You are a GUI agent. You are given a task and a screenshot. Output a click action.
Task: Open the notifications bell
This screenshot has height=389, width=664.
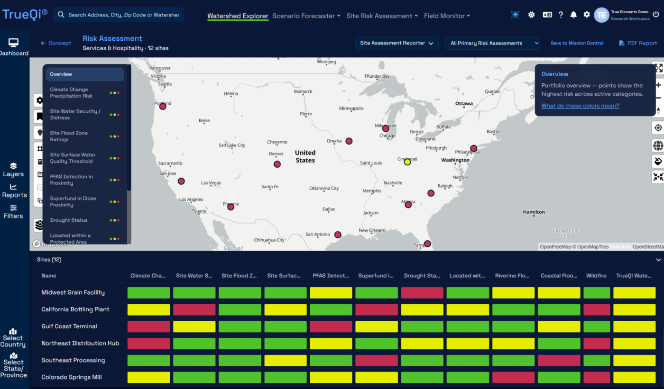[x=573, y=15]
